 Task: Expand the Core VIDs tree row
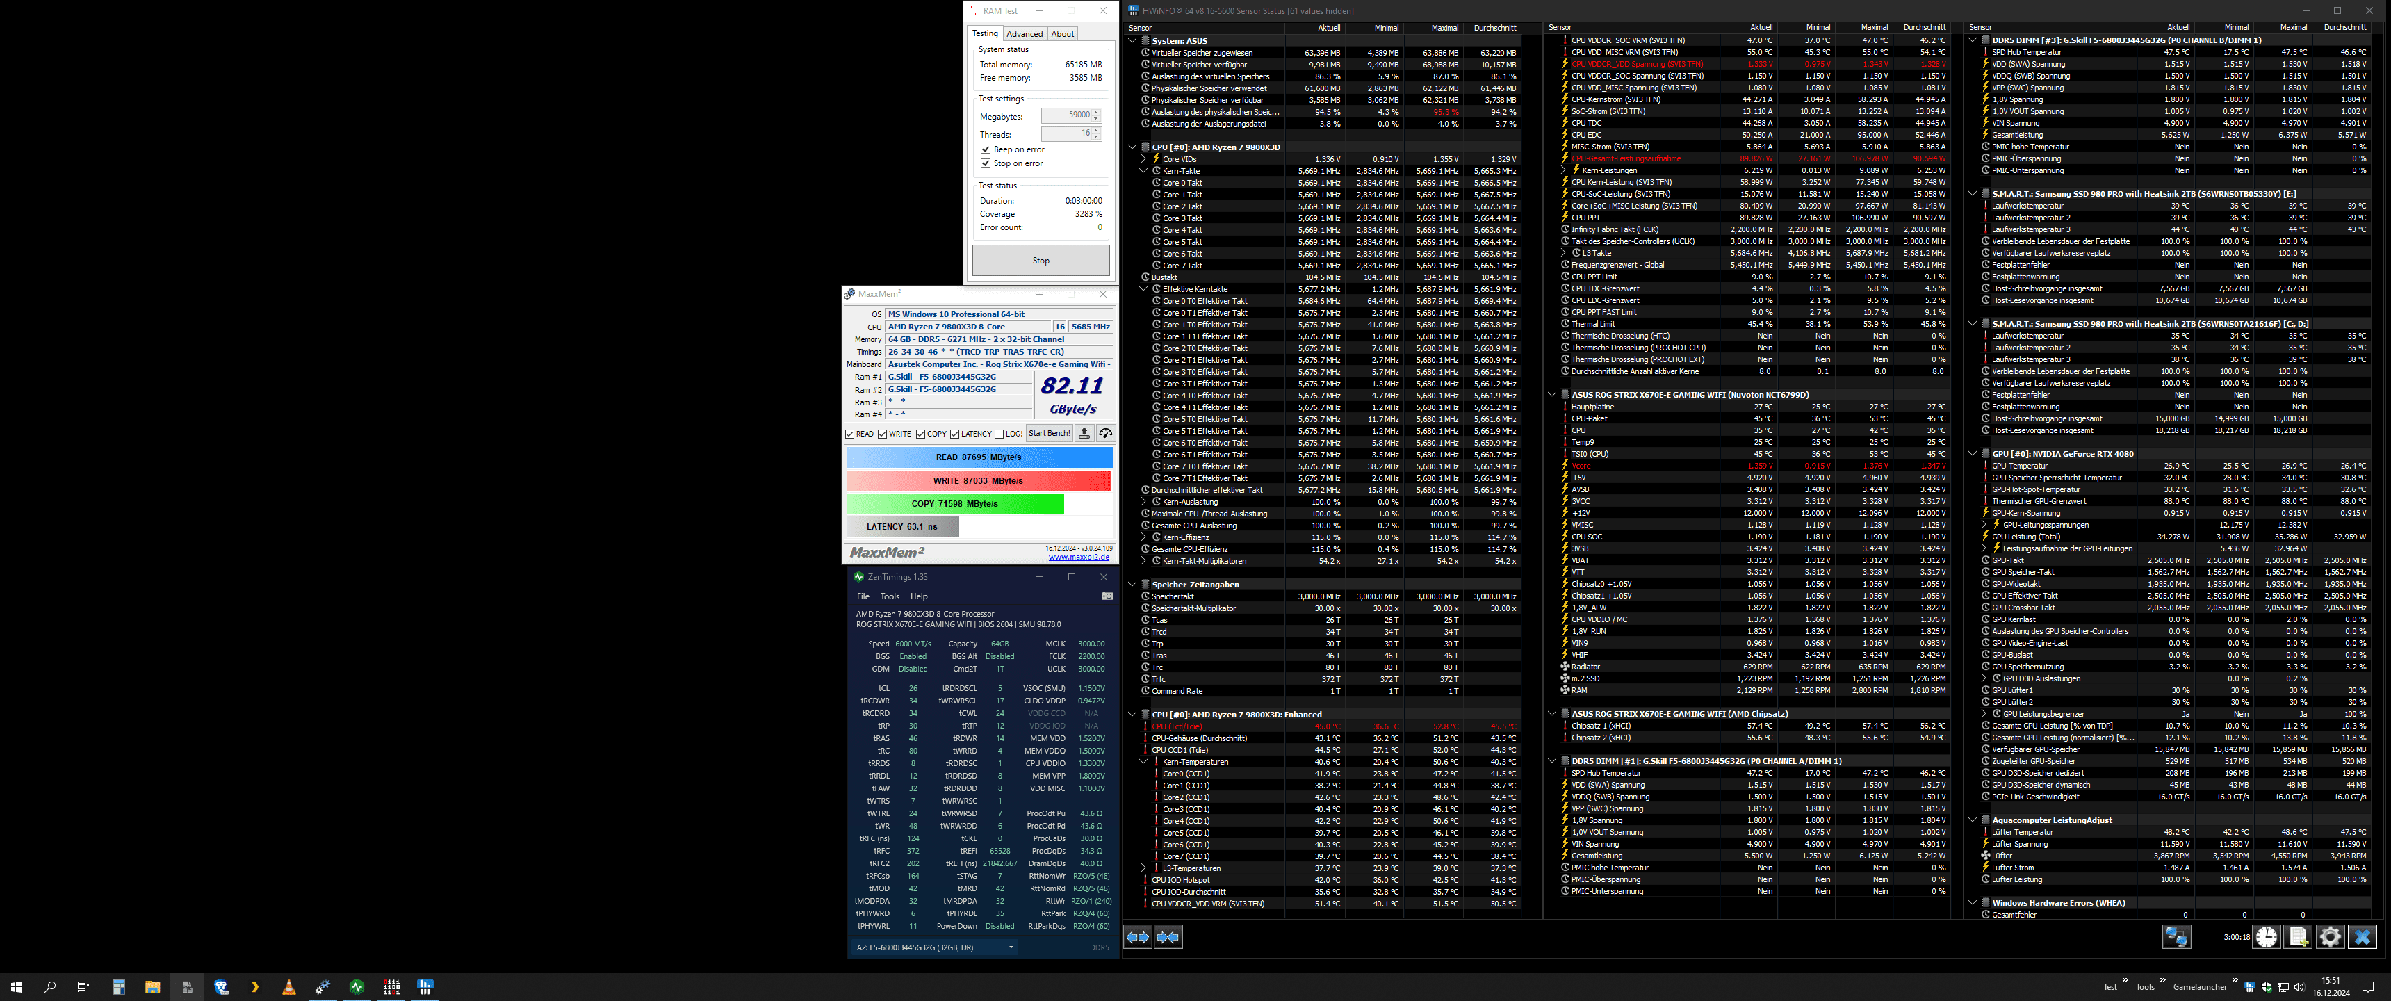pos(1143,158)
